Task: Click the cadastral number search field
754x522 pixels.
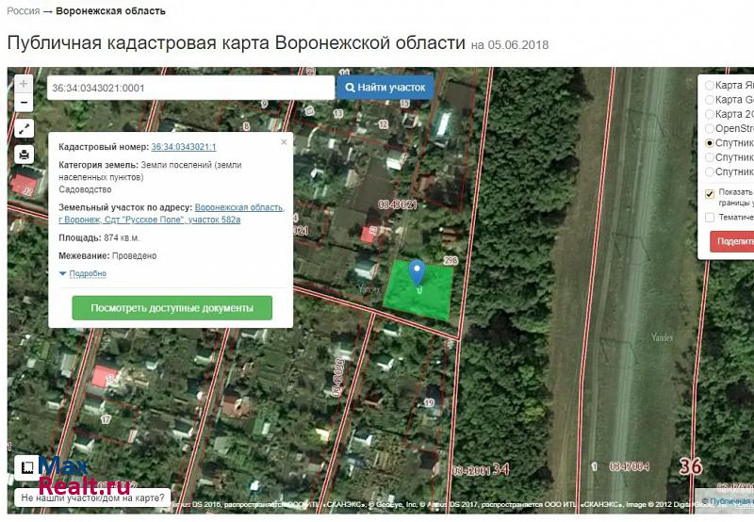Action: click(190, 88)
